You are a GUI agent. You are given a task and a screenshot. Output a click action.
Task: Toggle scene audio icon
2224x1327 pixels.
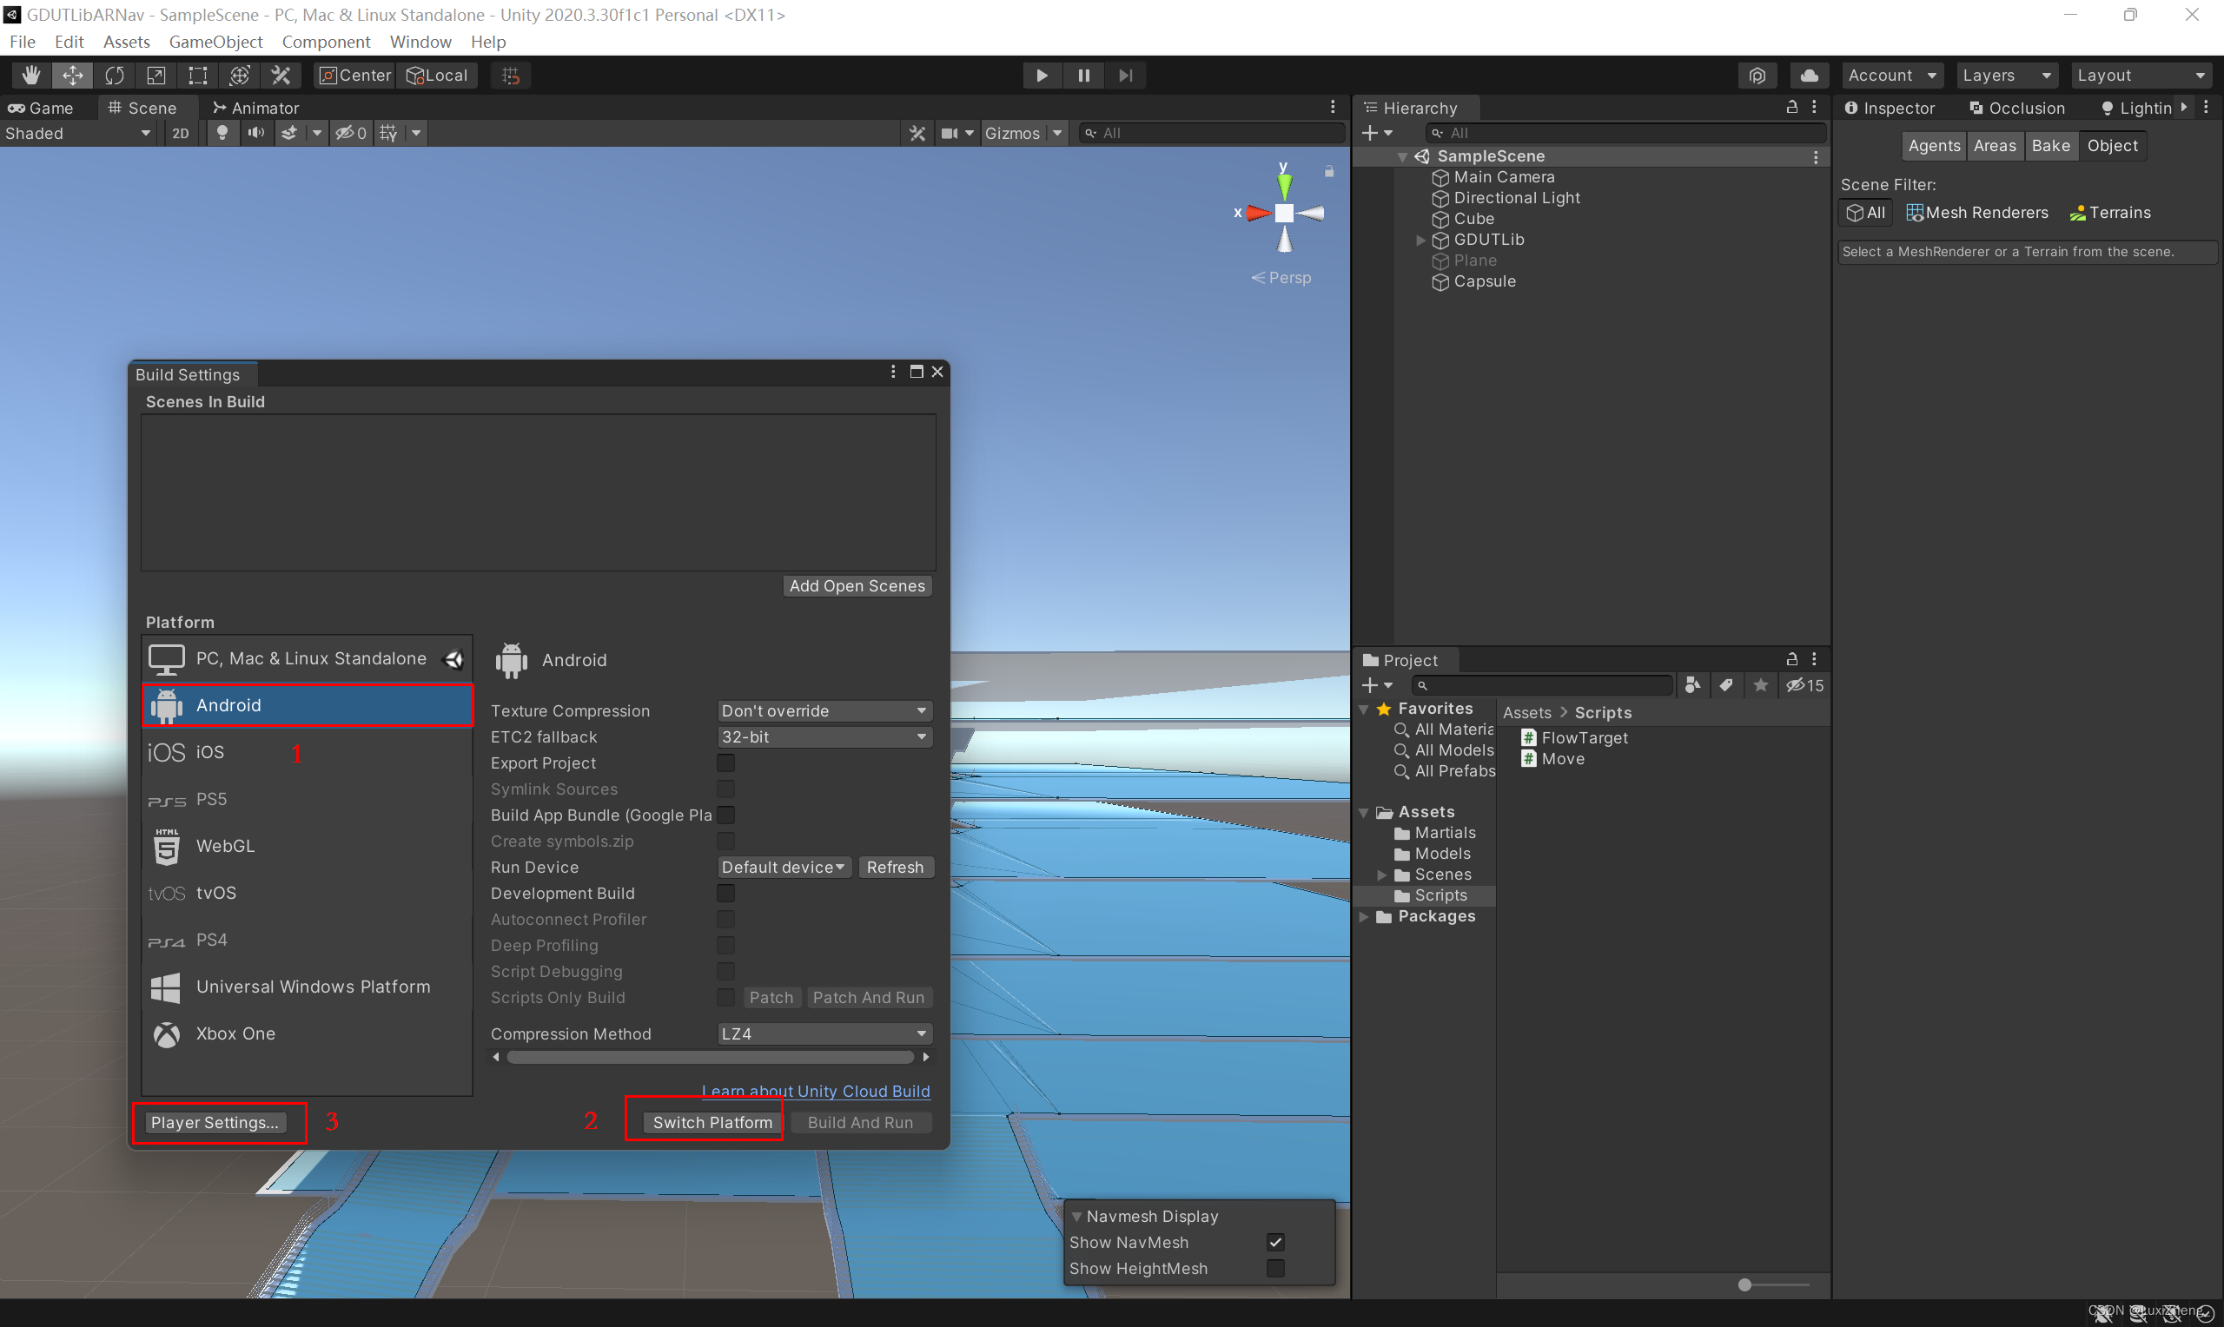coord(255,132)
